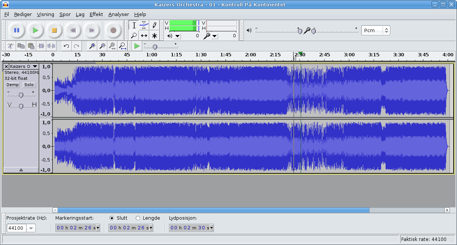
Task: Zoom out of the waveform
Action: [x=102, y=46]
